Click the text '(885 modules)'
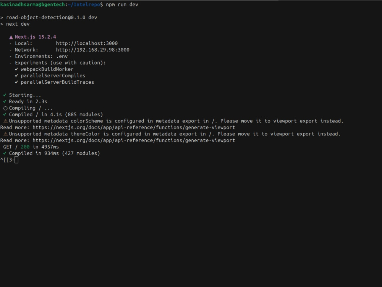382x287 pixels. pyautogui.click(x=84, y=114)
